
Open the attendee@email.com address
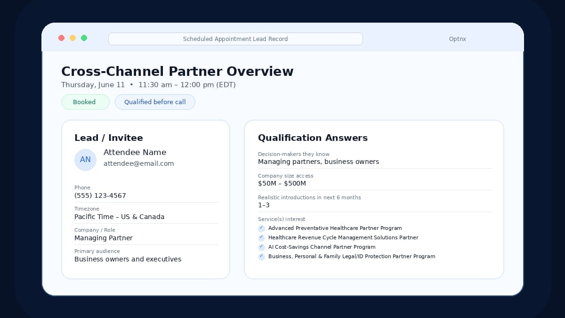(138, 164)
